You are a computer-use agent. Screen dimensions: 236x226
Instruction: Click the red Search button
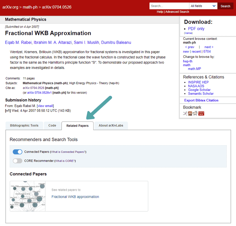(225, 6)
